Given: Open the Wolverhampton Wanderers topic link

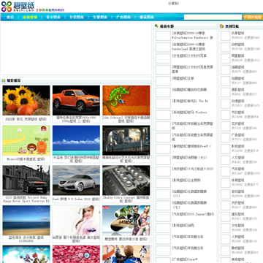Looking at the screenshot, I should (x=192, y=35).
